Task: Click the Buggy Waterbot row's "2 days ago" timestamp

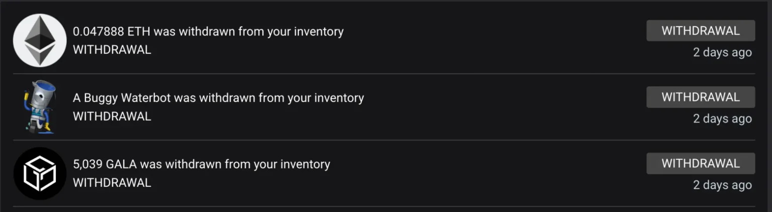Action: (722, 119)
